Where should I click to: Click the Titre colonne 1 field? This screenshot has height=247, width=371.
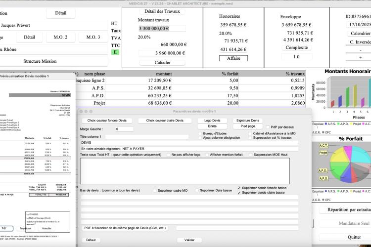point(147,137)
